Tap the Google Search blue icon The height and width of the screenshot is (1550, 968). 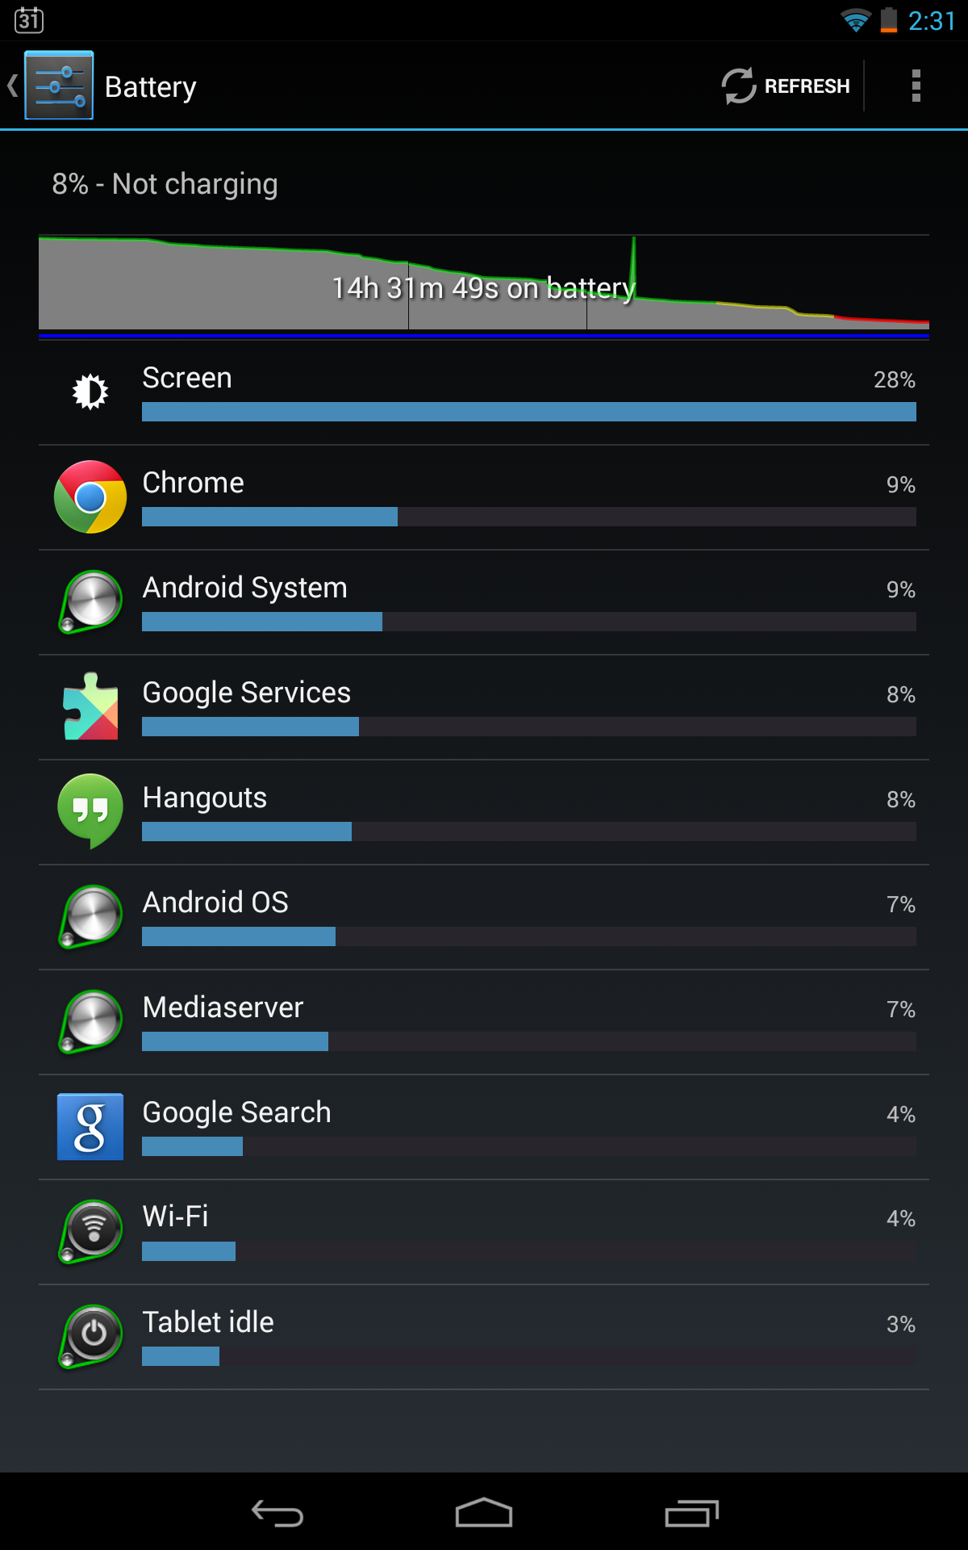[x=90, y=1127]
